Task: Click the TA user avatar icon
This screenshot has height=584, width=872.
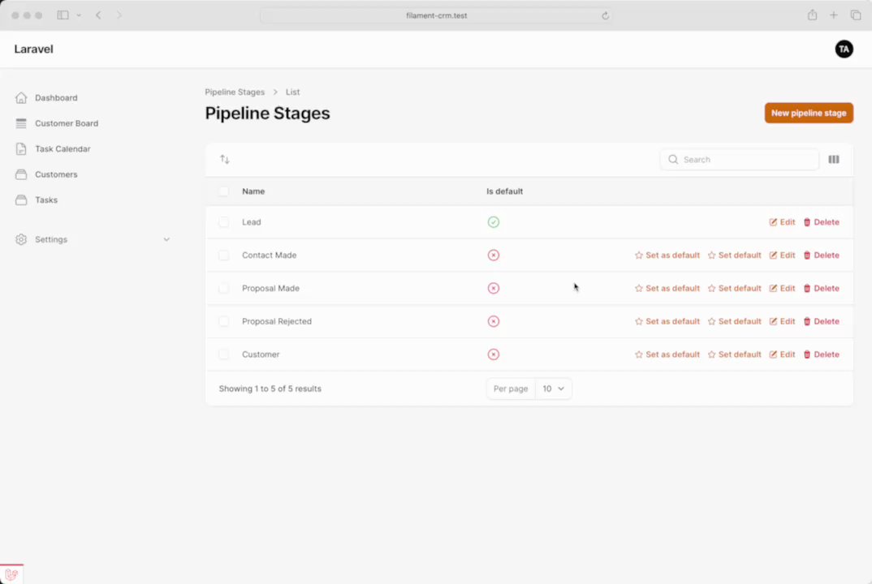Action: (x=844, y=49)
